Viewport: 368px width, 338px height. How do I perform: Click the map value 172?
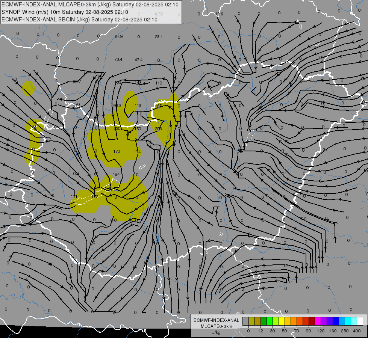pos(95,197)
